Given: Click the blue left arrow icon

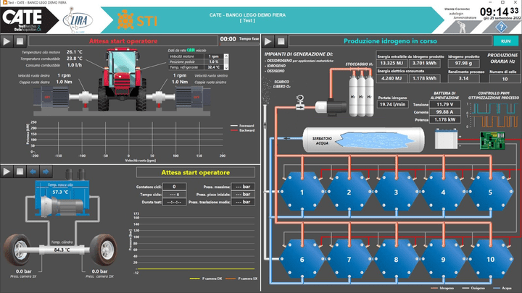Looking at the screenshot, I should [x=34, y=172].
